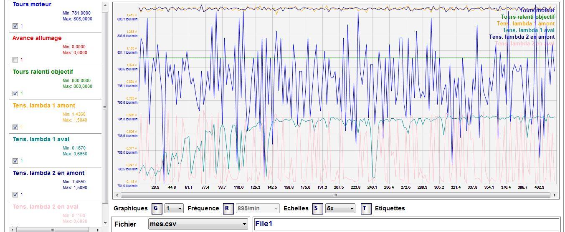
Task: Open the Graphiques count dropdown
Action: 174,208
